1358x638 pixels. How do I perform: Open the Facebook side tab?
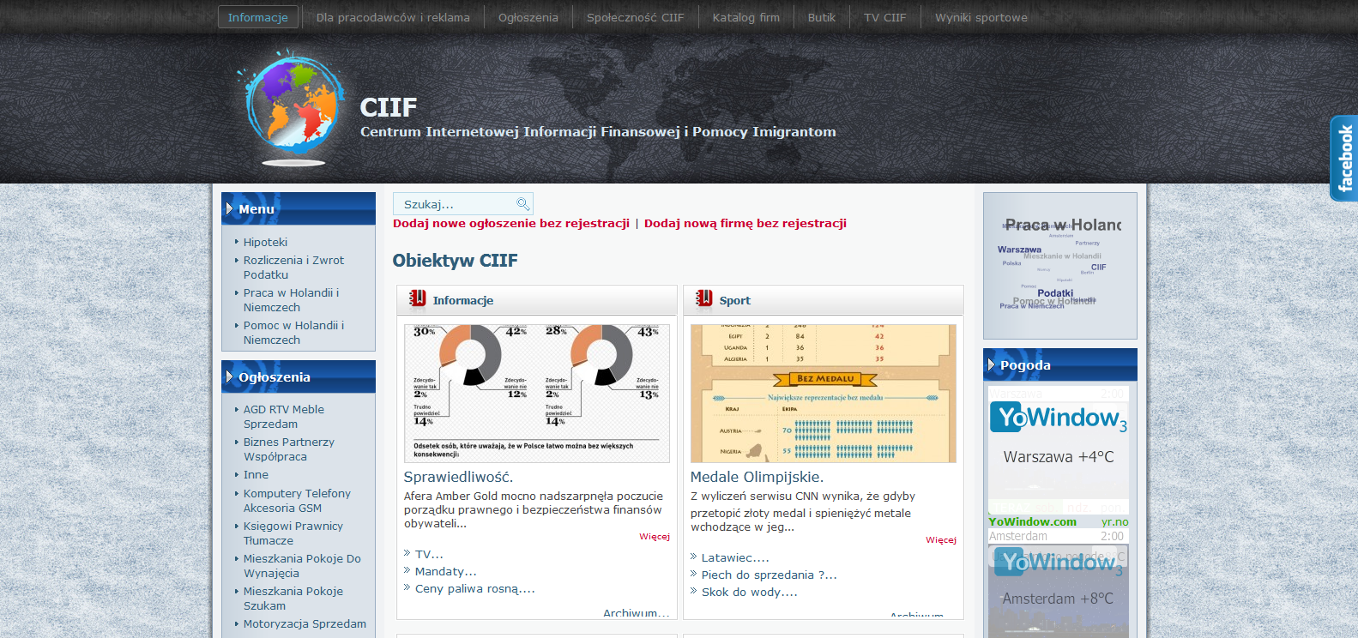click(x=1343, y=159)
